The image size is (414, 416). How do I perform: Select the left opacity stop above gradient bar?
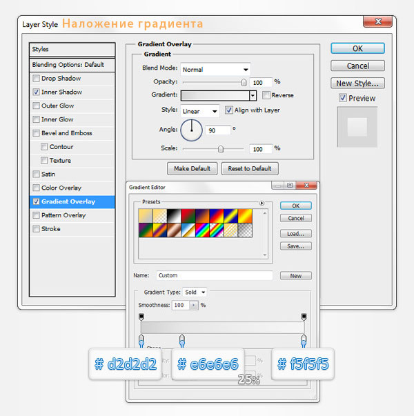141,316
